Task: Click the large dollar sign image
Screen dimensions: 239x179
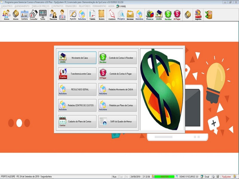Action: coord(162,89)
